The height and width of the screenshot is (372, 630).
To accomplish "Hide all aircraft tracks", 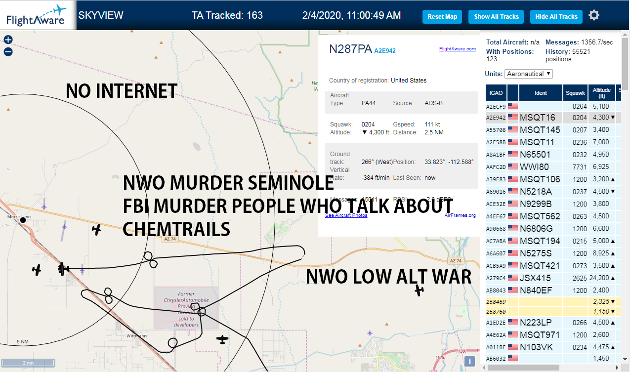I will [556, 17].
